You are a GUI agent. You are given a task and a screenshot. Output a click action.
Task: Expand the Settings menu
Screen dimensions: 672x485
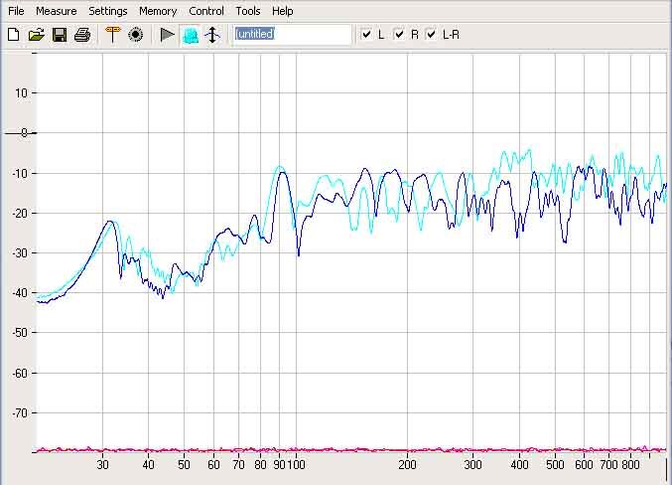[x=107, y=11]
